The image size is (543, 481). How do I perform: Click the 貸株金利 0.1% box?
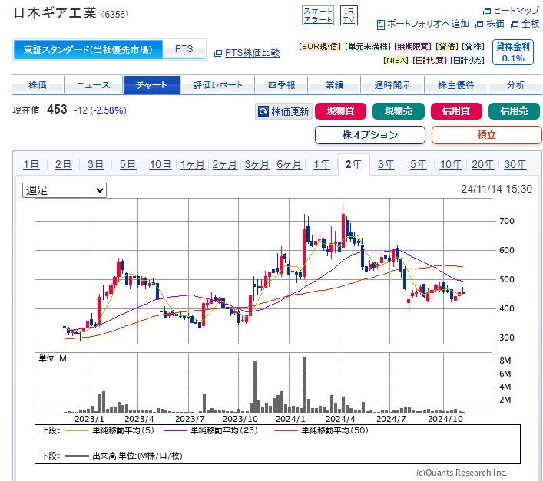click(513, 52)
